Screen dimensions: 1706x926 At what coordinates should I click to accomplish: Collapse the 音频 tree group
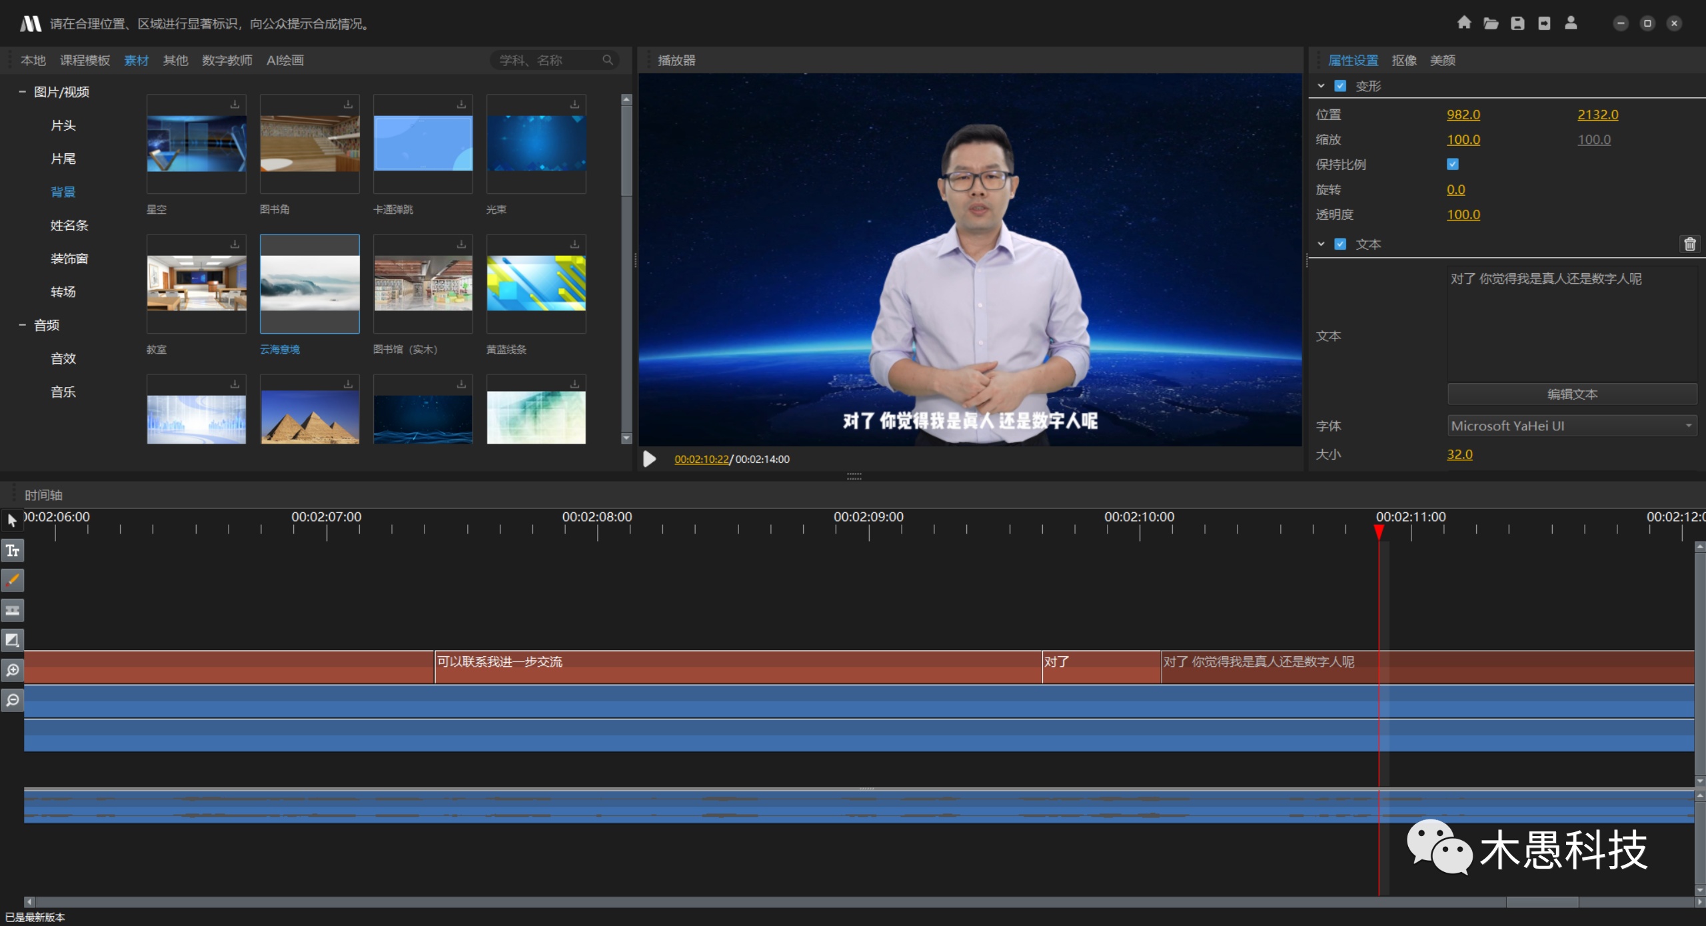[22, 325]
